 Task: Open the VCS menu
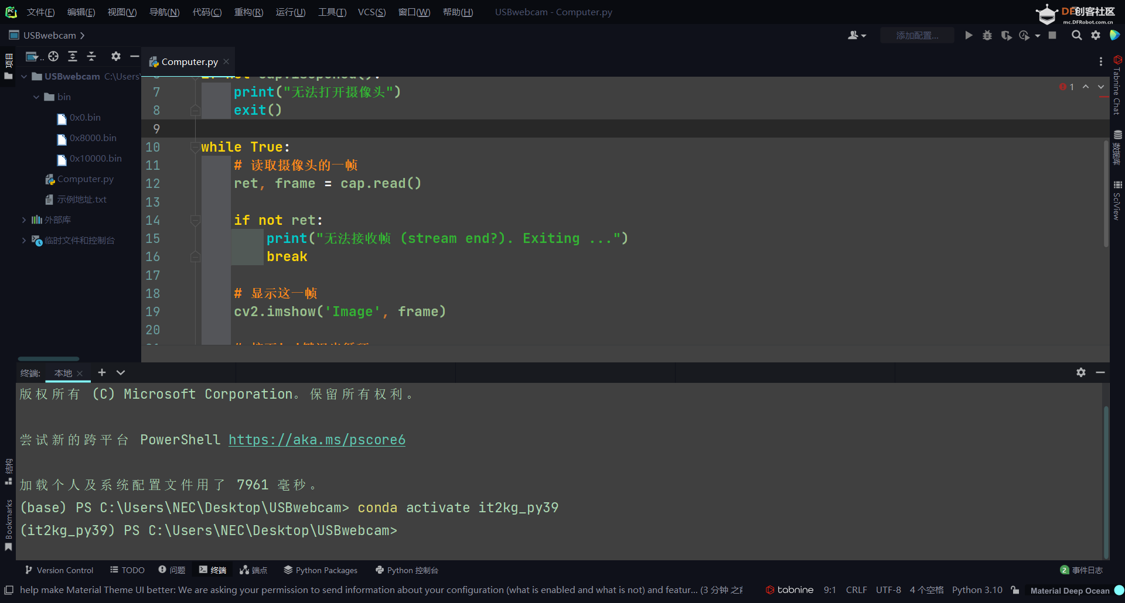(x=371, y=12)
